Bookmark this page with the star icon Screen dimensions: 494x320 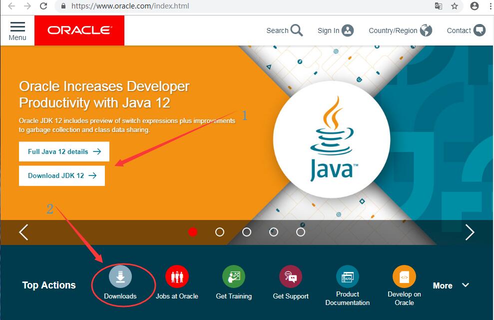pyautogui.click(x=455, y=6)
